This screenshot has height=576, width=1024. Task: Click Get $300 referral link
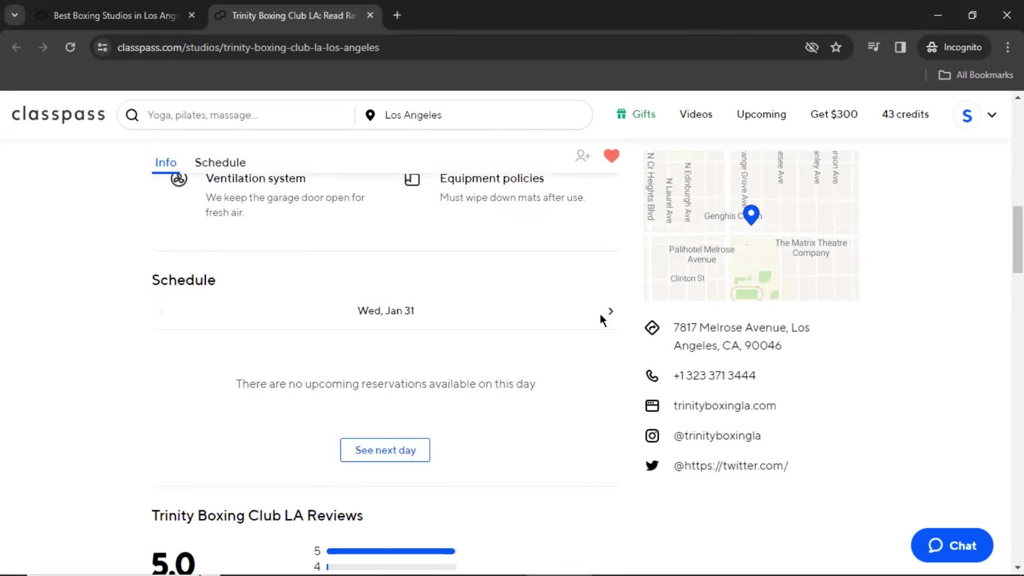pos(834,114)
